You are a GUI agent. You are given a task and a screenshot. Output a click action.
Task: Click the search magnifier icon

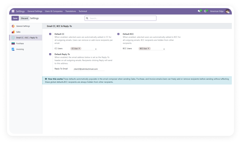tap(87, 18)
